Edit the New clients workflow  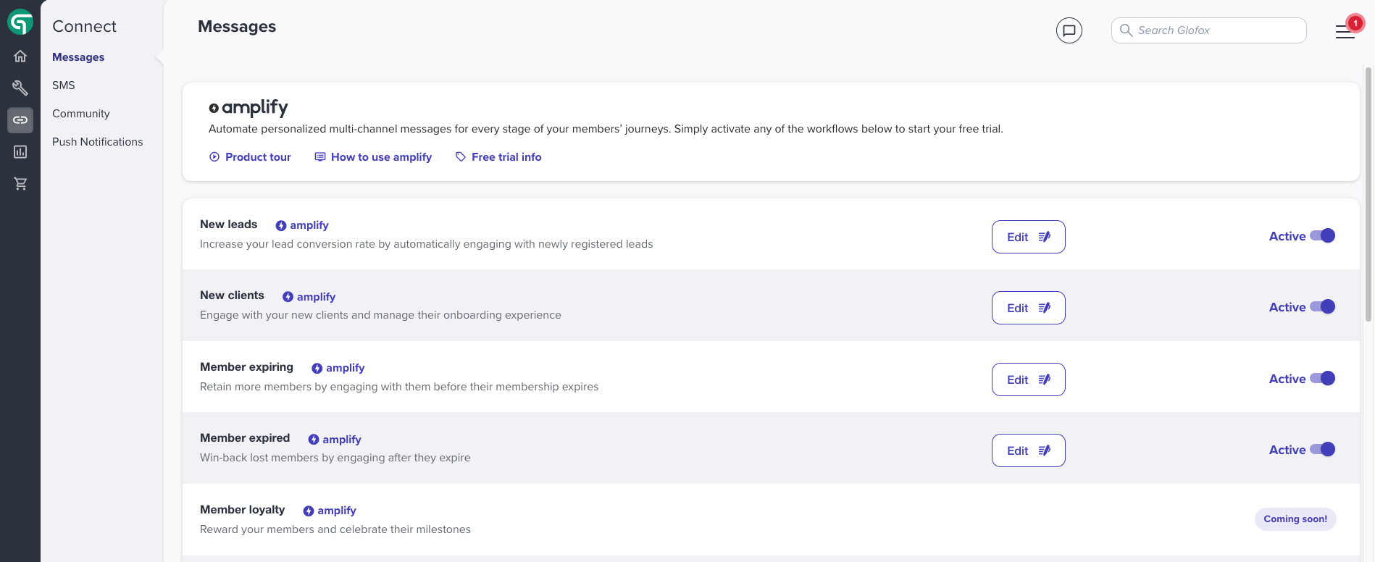pos(1029,308)
